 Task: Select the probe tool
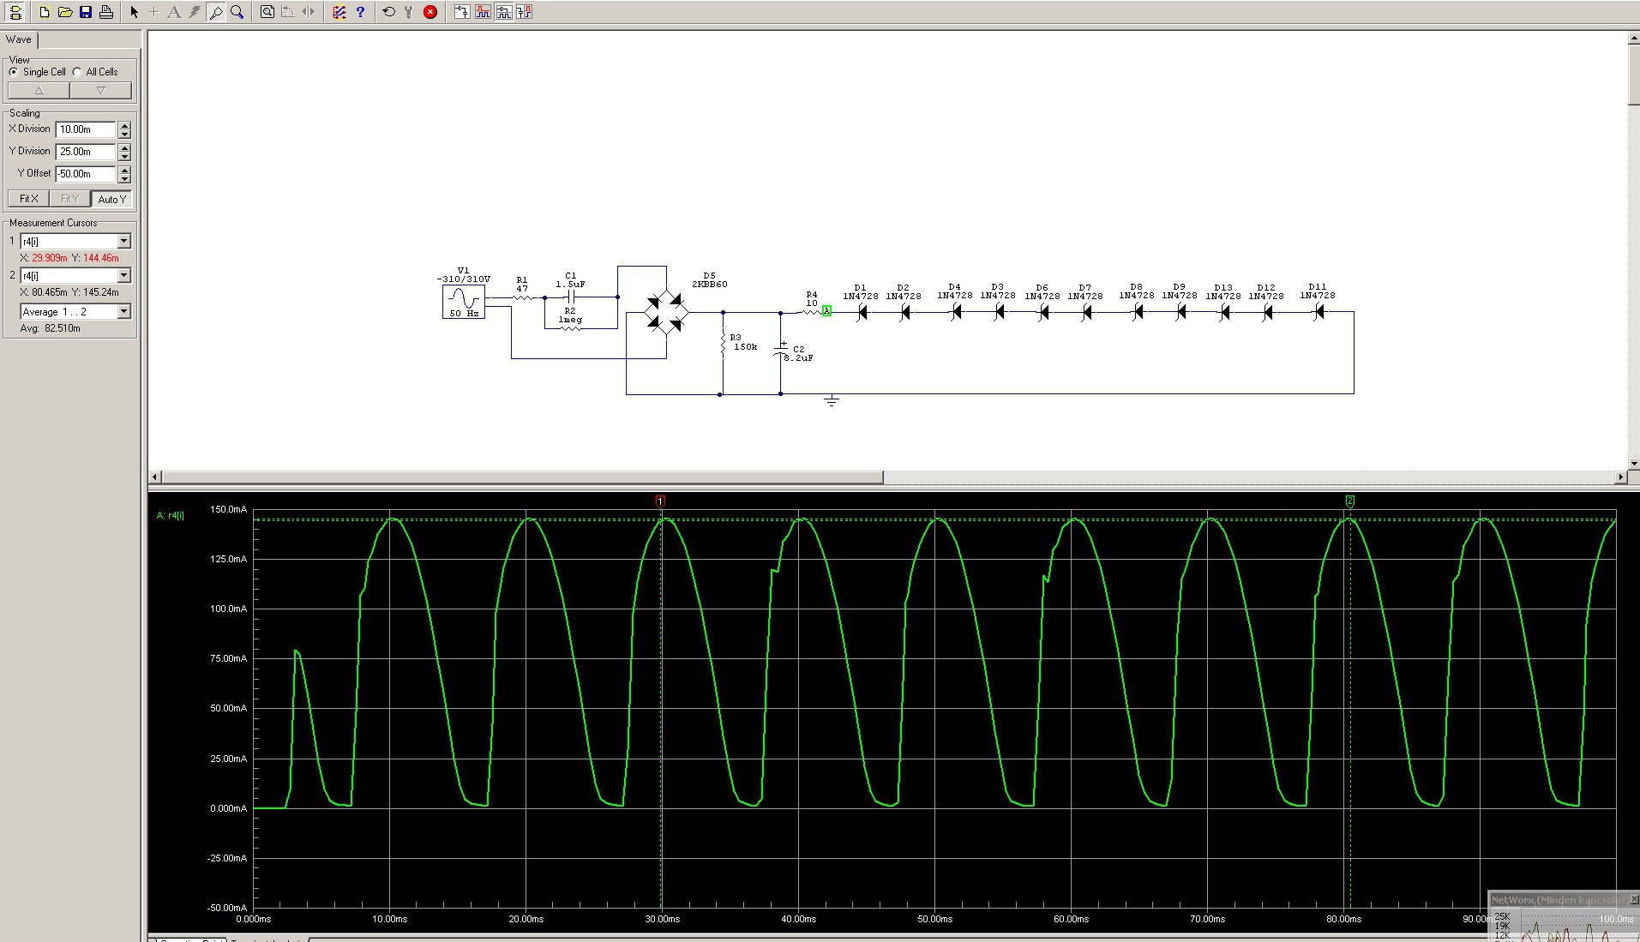point(216,12)
